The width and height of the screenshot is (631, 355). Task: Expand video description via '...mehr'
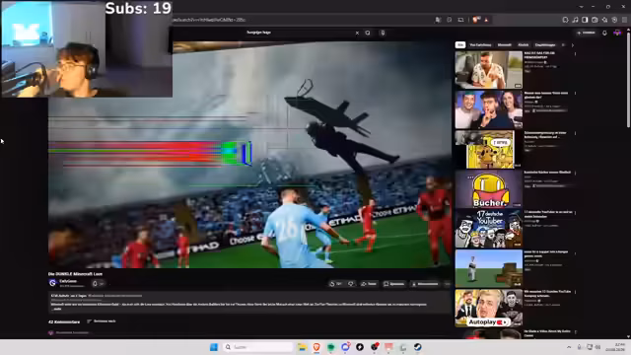click(x=57, y=309)
